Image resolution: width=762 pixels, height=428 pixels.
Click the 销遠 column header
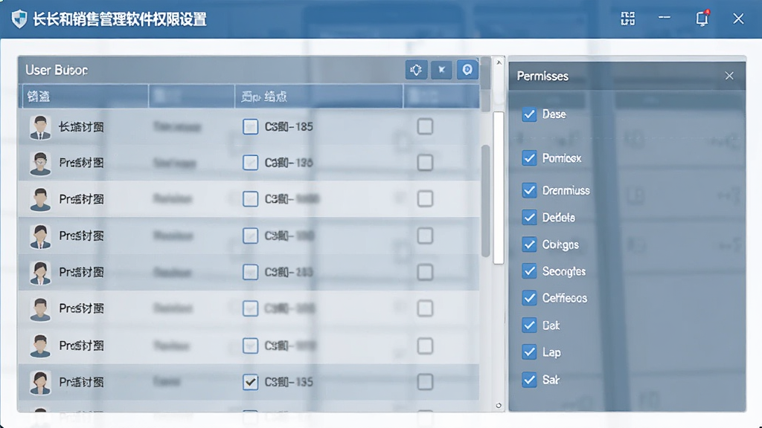click(x=86, y=97)
